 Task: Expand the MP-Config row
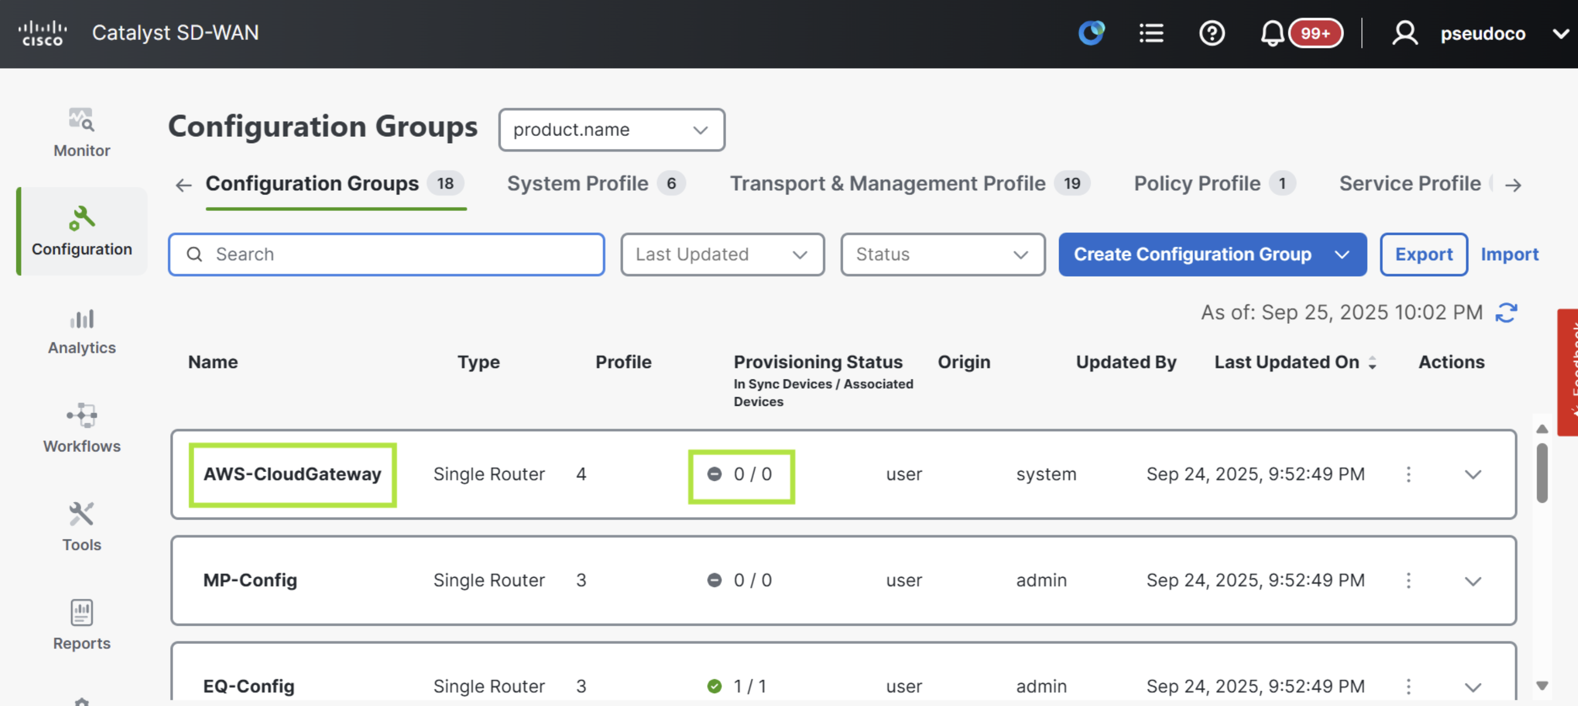click(1473, 581)
